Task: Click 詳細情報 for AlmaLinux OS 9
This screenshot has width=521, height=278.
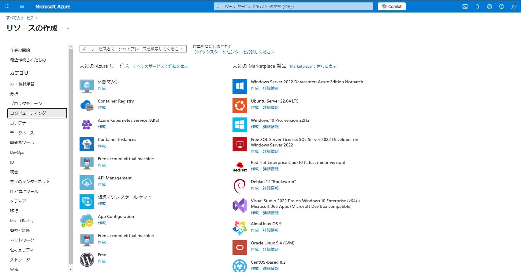Action: pos(271,230)
